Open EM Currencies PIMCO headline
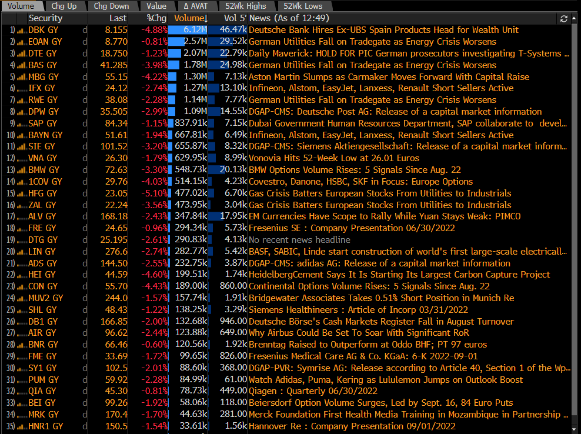Image resolution: width=581 pixels, height=434 pixels. [x=385, y=216]
